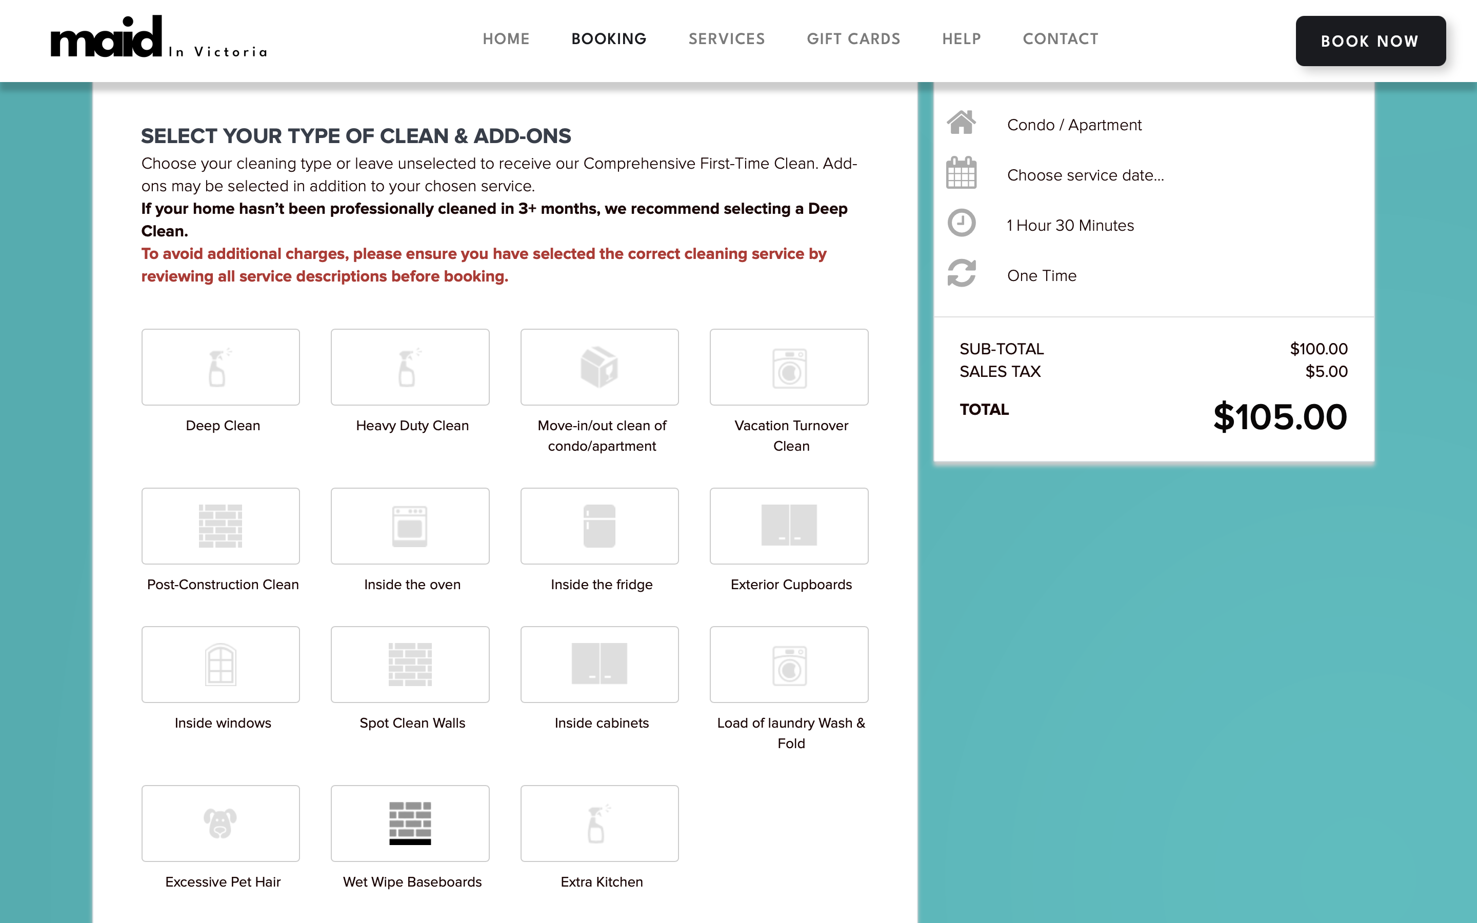Click the 1 Hour 30 Minutes duration text

tap(1070, 226)
